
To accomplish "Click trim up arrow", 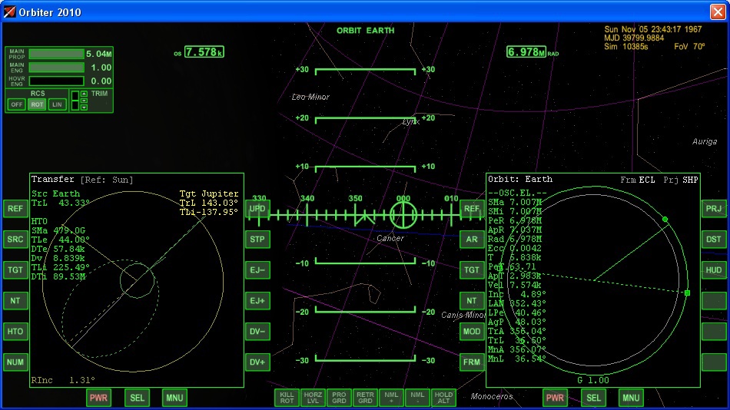I will 84,94.
